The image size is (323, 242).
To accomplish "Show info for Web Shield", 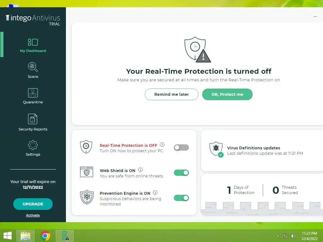I will [x=140, y=170].
